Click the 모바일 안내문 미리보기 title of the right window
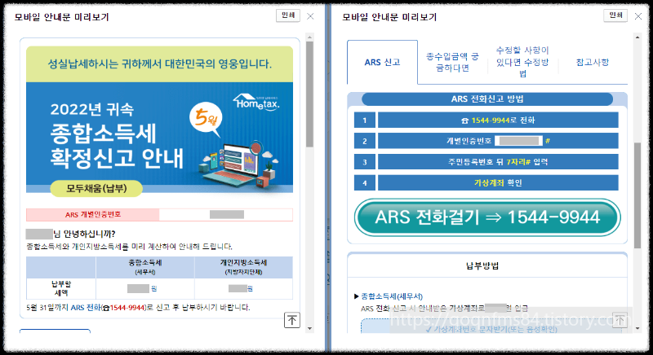This screenshot has width=653, height=355. (x=389, y=17)
